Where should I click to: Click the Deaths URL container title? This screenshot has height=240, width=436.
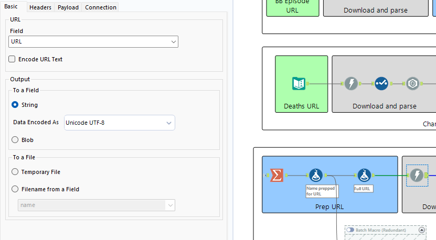[x=301, y=106]
